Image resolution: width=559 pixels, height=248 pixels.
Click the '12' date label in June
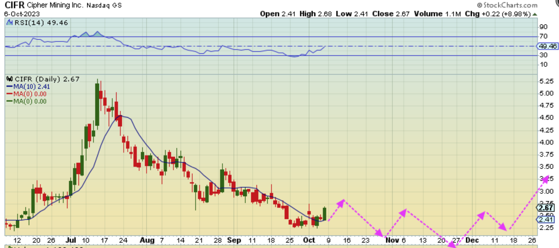(17, 241)
